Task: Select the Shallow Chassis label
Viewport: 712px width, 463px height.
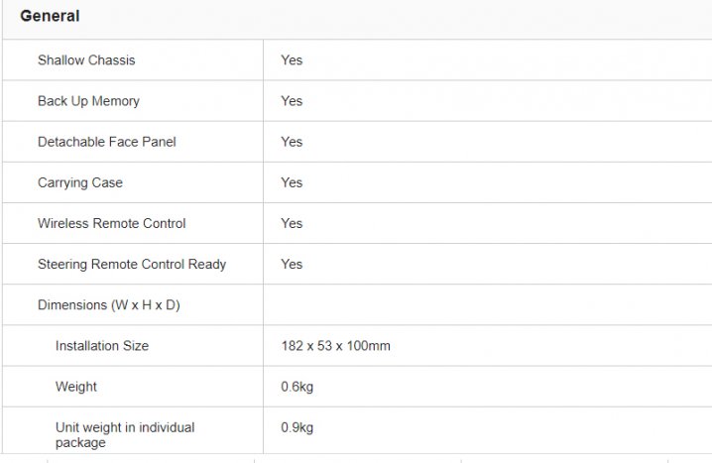Action: (86, 60)
